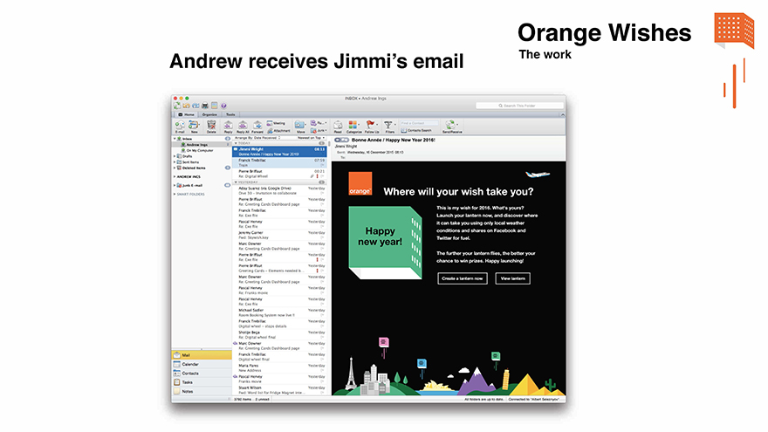Click the print icon in title toolbar
Image resolution: width=768 pixels, height=432 pixels.
click(205, 106)
